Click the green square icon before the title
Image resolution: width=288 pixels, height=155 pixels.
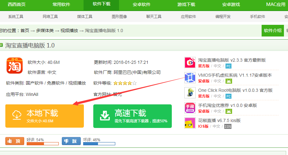pyautogui.click(x=1, y=45)
